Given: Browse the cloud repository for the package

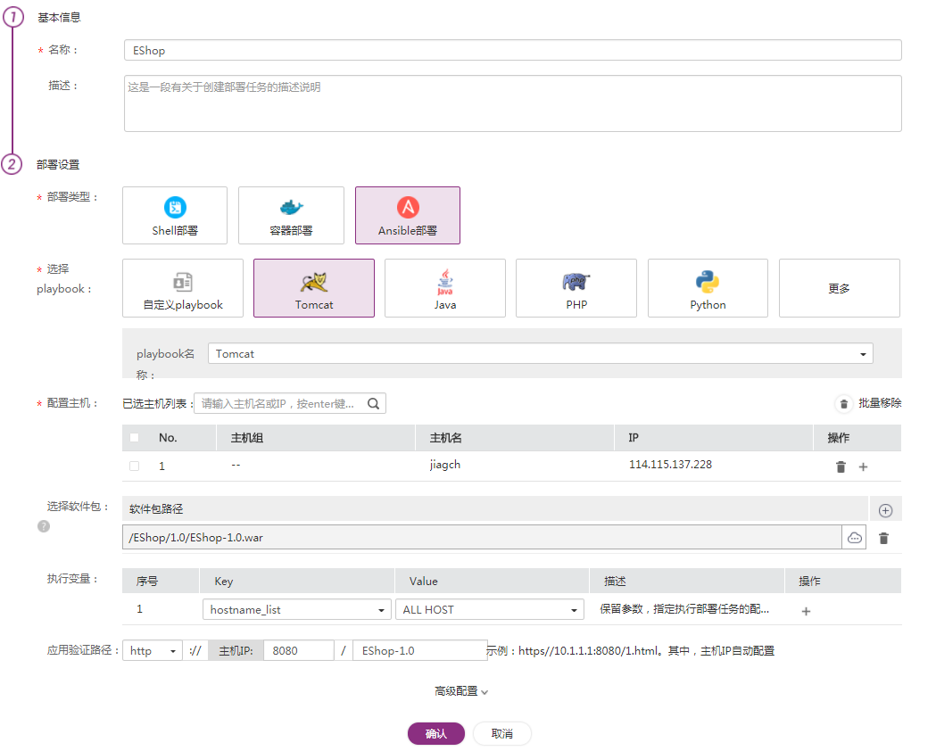Looking at the screenshot, I should (854, 538).
